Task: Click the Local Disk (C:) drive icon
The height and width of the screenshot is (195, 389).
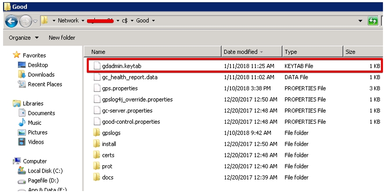Action: (22, 171)
